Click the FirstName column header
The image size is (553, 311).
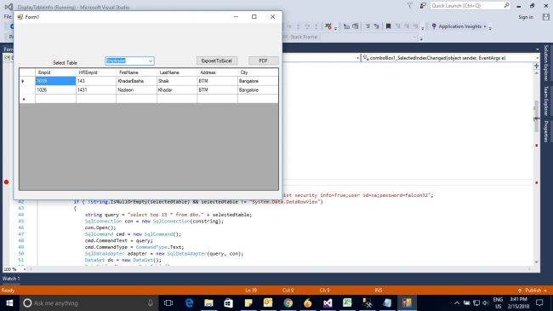[136, 72]
